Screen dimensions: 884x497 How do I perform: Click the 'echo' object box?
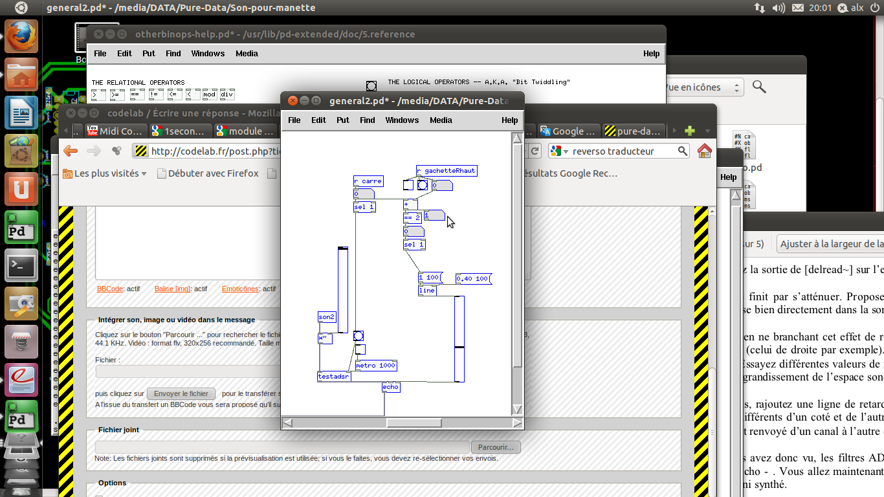[x=391, y=387]
